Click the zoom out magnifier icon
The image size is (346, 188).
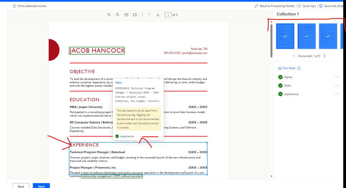[109, 15]
